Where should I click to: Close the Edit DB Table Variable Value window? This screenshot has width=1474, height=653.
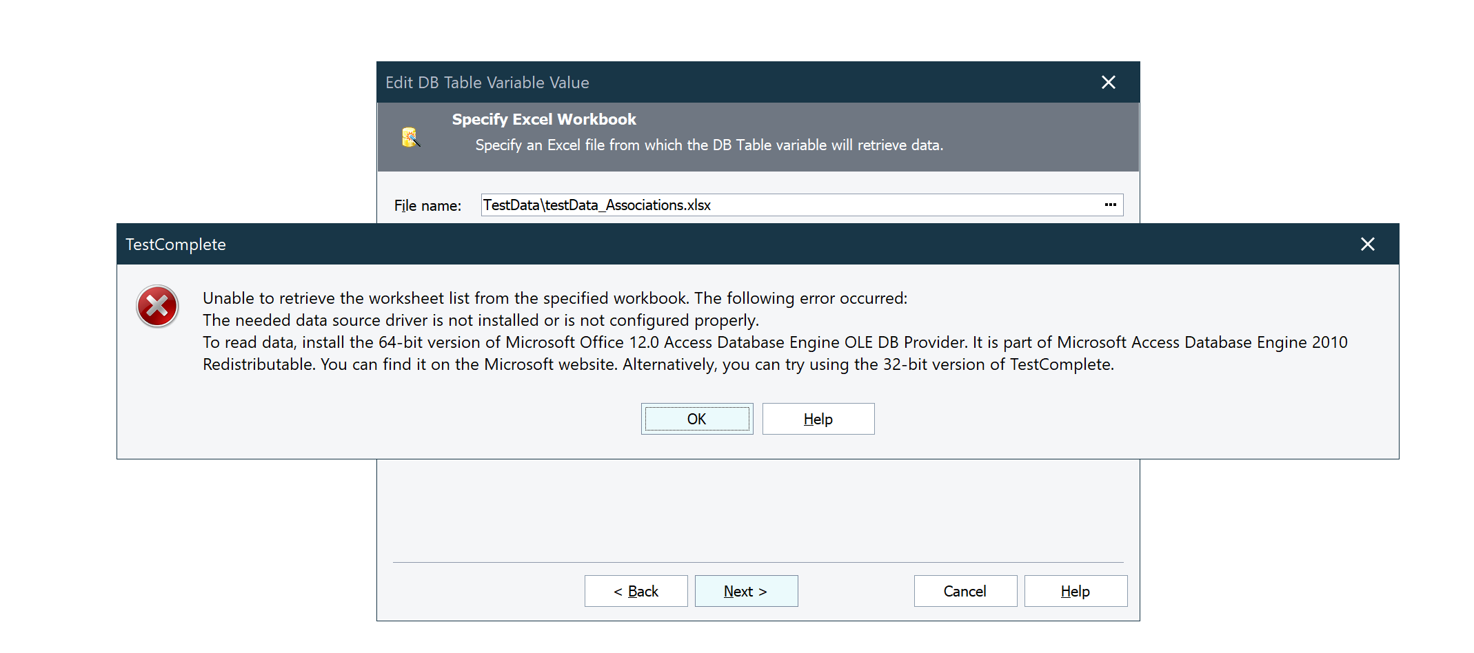pyautogui.click(x=1108, y=83)
